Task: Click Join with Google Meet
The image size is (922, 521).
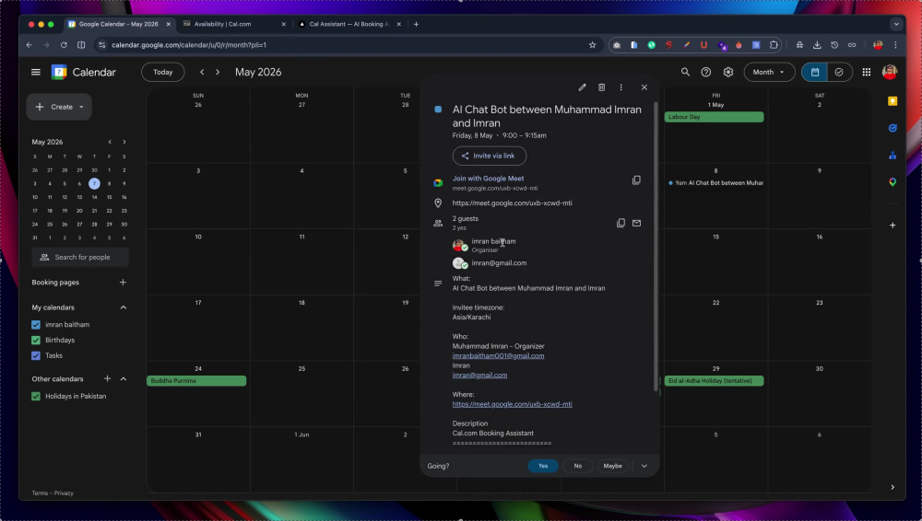Action: pyautogui.click(x=488, y=179)
